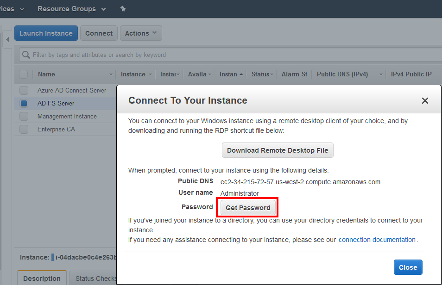This screenshot has width=442, height=285.
Task: Collapse the left navigation panel arrow
Action: (7, 40)
